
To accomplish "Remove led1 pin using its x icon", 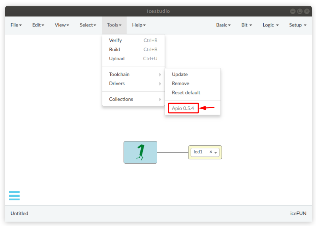I will (210, 152).
